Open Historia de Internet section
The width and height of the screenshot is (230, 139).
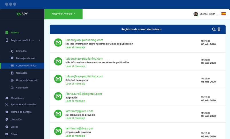click(x=26, y=80)
